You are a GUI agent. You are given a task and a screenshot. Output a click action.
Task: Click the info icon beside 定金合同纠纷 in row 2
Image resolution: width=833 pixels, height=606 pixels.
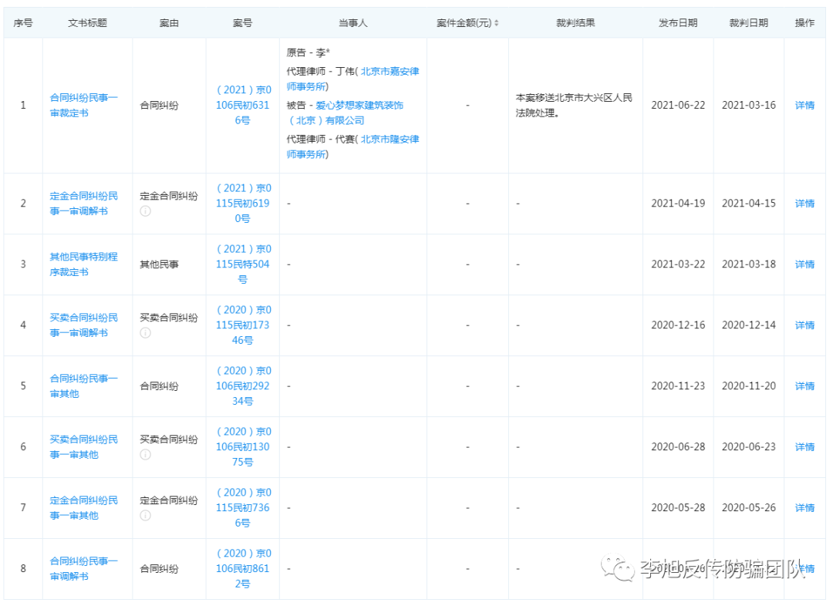(x=144, y=212)
